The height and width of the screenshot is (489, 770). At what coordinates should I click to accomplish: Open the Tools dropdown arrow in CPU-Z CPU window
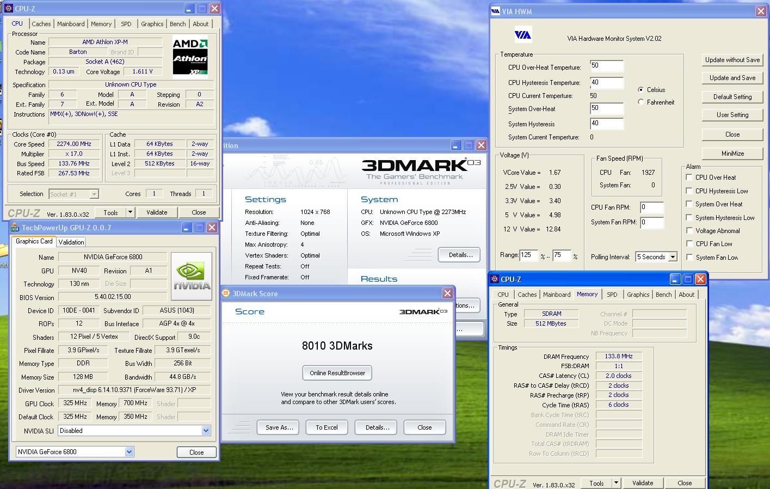click(x=130, y=212)
